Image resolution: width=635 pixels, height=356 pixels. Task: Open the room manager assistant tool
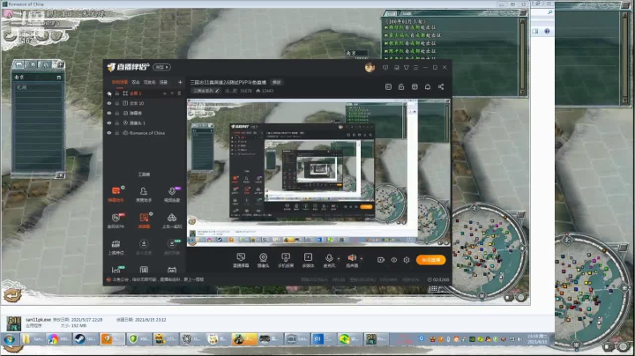click(x=144, y=194)
